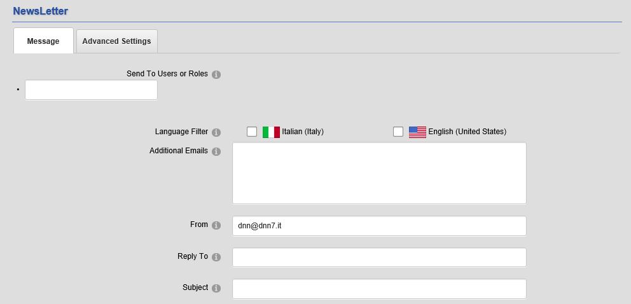This screenshot has width=631, height=304.
Task: Focus the Additional Emails text area
Action: pyautogui.click(x=379, y=174)
